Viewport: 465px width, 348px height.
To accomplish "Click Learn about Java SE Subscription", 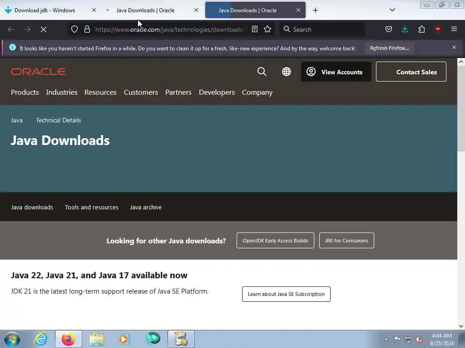I will 286,294.
